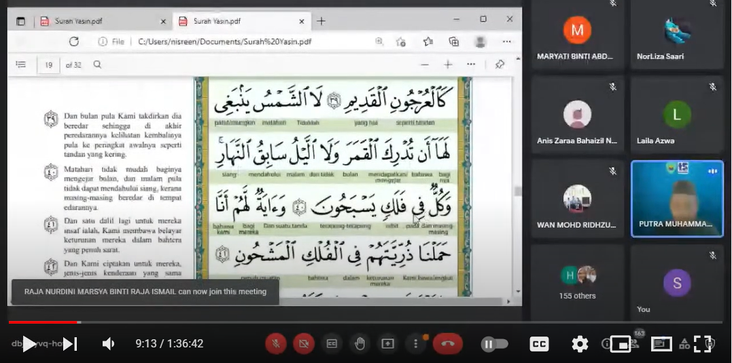Viewport: 732px width, 363px height.
Task: Open the PDF table of contents
Action: [x=21, y=65]
